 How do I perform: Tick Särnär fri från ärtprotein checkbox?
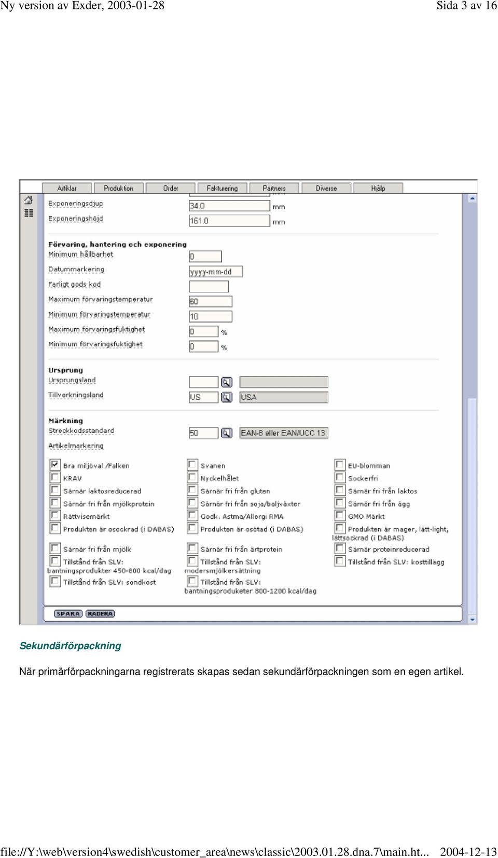pos(192,548)
